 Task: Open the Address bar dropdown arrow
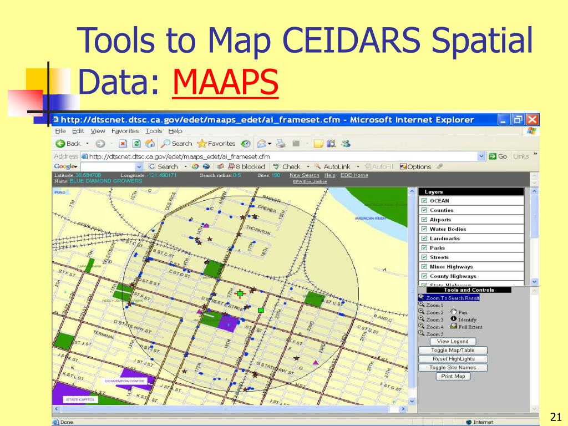(x=481, y=156)
